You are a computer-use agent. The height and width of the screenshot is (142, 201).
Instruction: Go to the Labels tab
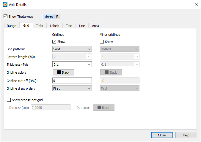tap(54, 26)
